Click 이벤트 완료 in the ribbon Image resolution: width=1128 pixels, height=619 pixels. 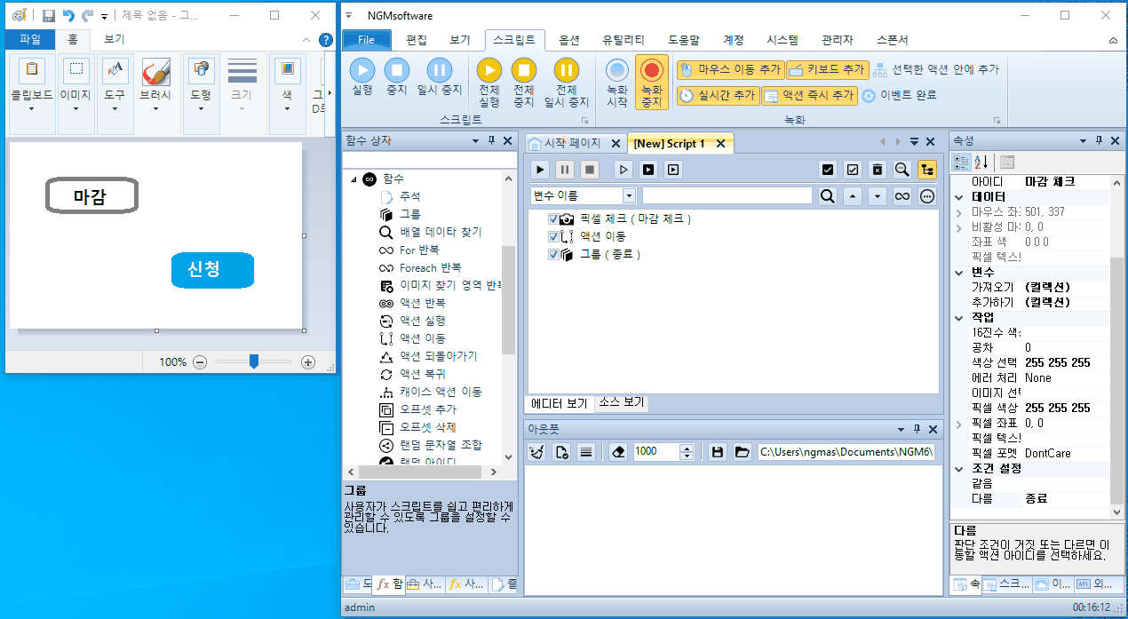point(899,95)
